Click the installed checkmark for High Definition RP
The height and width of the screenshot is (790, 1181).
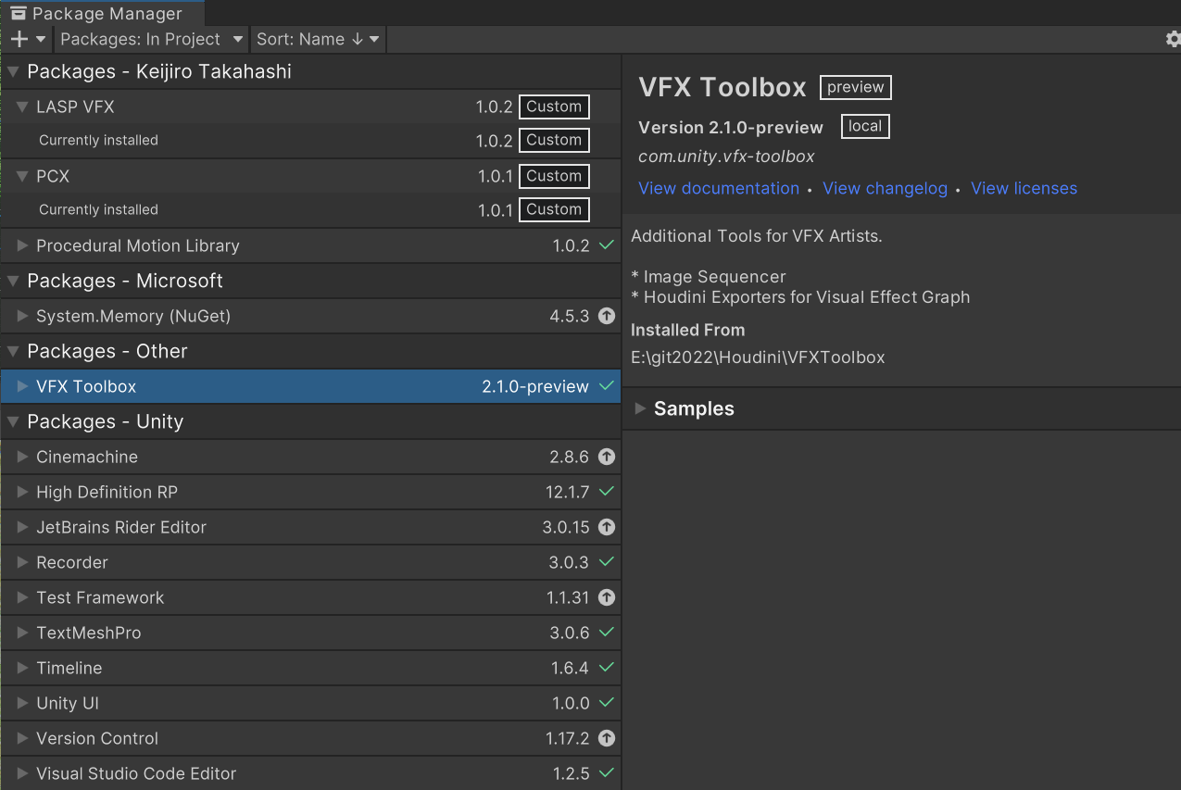(607, 492)
